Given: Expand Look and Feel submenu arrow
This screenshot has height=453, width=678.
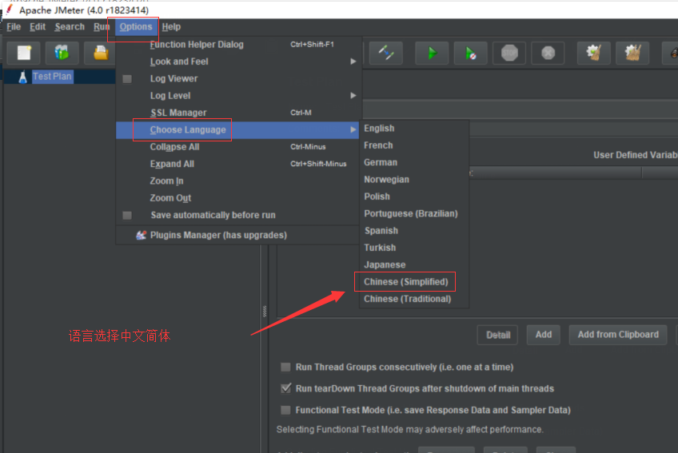Looking at the screenshot, I should pyautogui.click(x=353, y=62).
